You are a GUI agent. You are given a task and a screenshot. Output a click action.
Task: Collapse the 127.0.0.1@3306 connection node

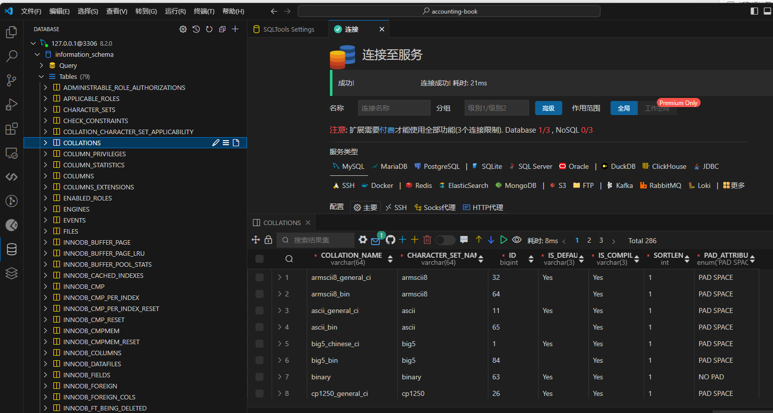pos(33,43)
